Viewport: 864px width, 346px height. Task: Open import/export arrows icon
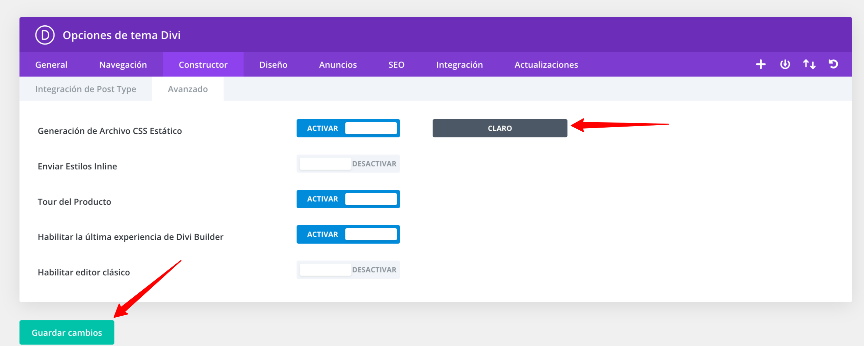click(x=809, y=64)
